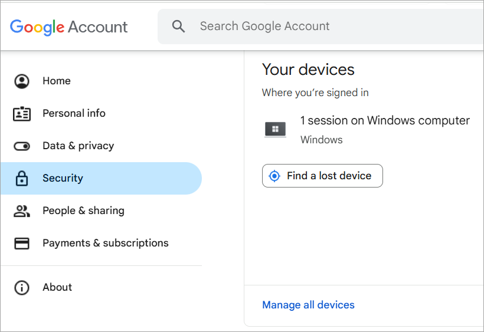Click the About info circle icon
This screenshot has width=484, height=332.
point(22,288)
